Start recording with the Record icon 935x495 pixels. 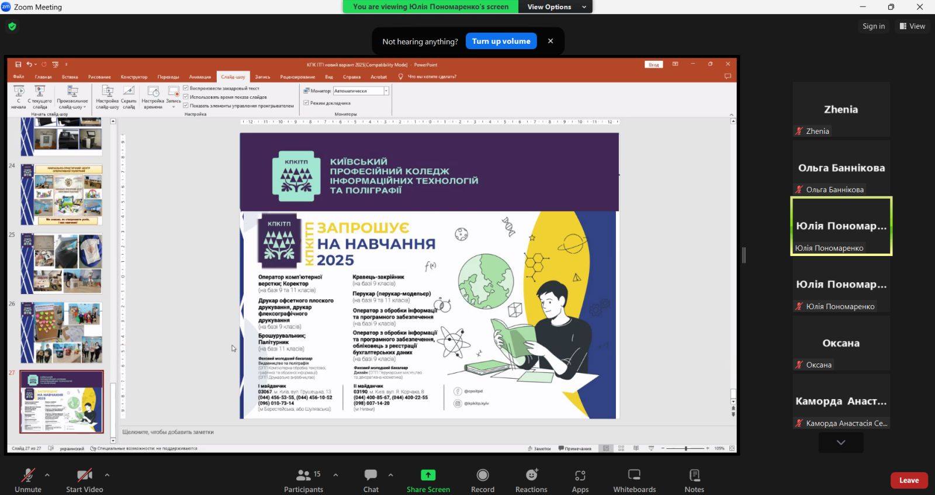pyautogui.click(x=483, y=475)
